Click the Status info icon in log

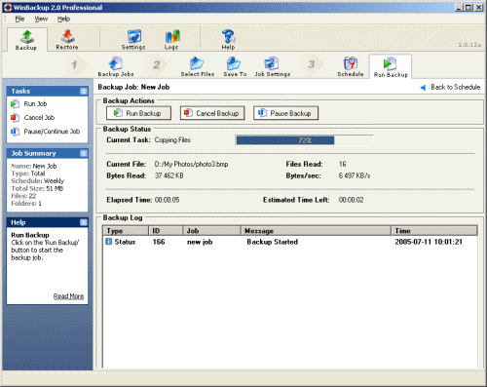(108, 242)
